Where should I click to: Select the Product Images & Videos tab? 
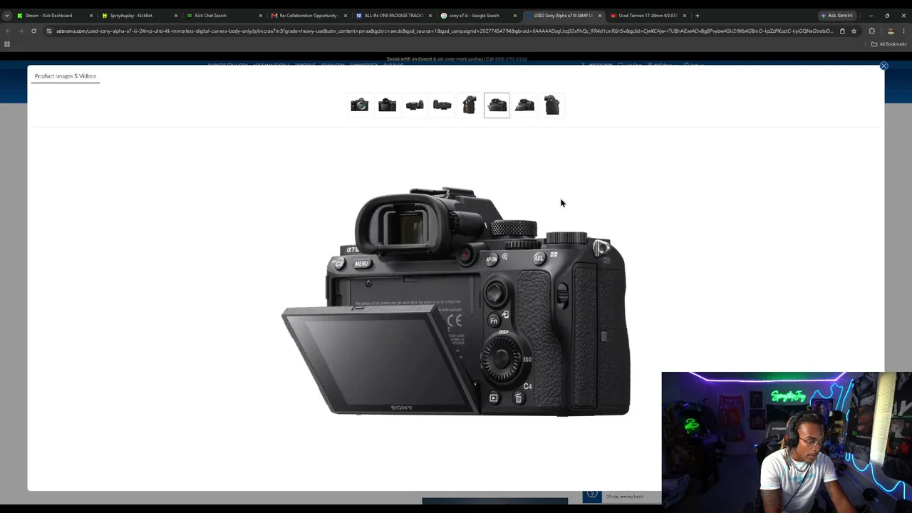click(x=65, y=76)
